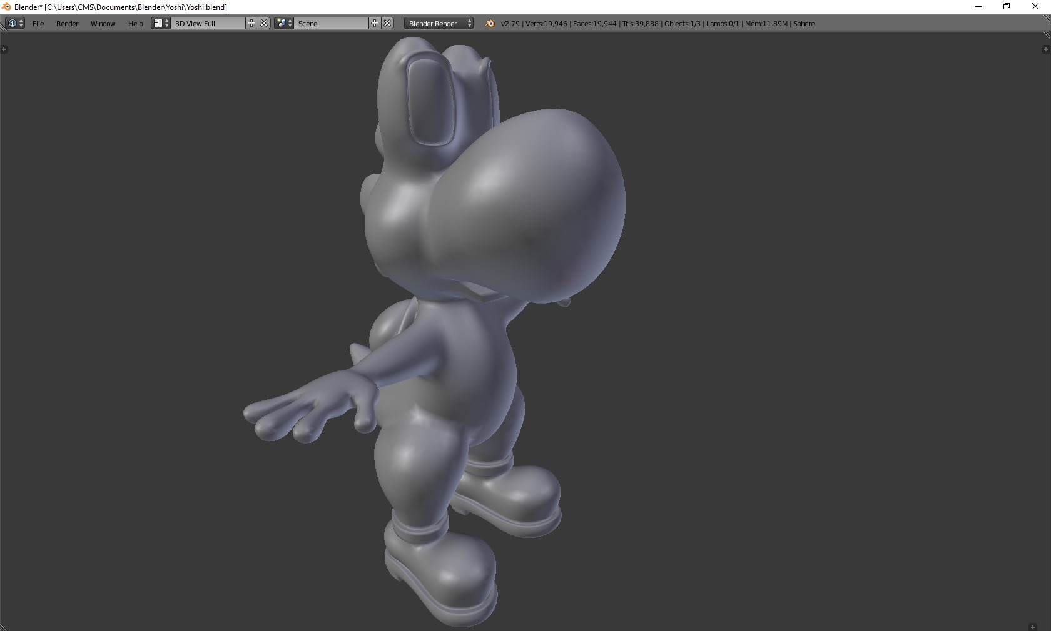Click the '3D View Full' layout name field
The height and width of the screenshot is (631, 1051).
pos(208,23)
